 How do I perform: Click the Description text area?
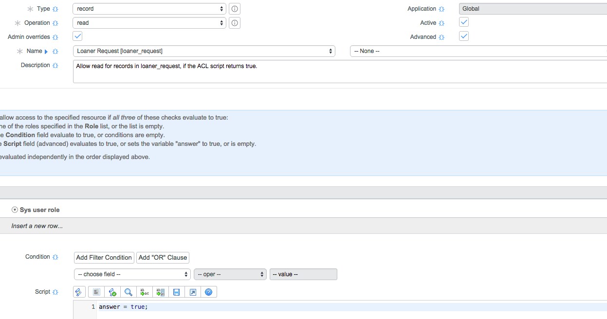coord(340,71)
